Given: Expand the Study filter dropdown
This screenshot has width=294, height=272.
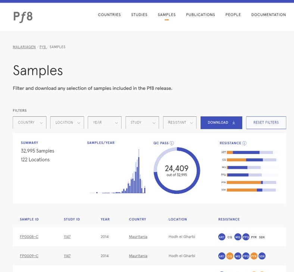Looking at the screenshot, I should [x=142, y=123].
